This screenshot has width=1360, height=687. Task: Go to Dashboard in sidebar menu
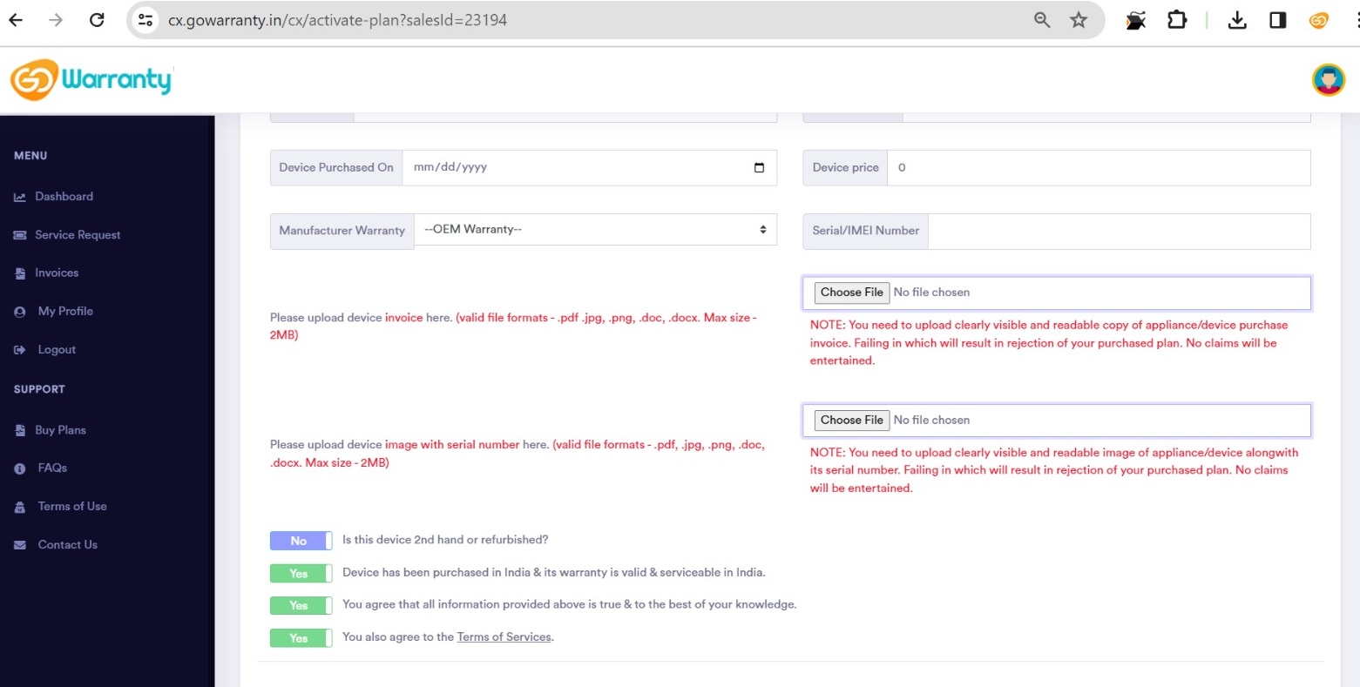click(64, 197)
